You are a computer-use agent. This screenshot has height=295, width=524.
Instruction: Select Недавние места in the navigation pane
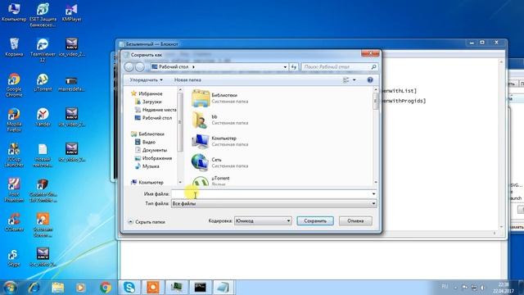pos(156,110)
